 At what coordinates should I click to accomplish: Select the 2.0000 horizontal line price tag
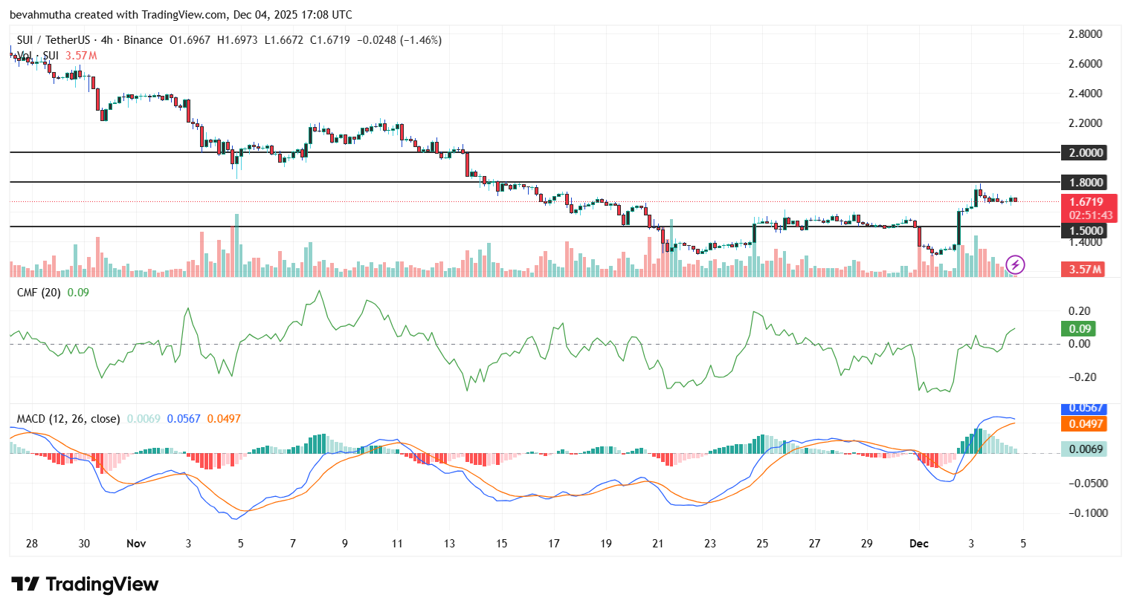coord(1086,153)
